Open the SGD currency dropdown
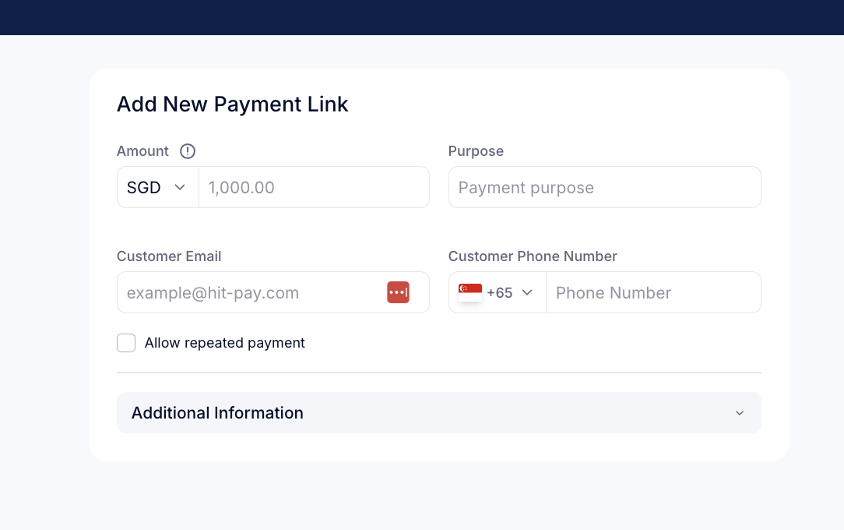Screen dimensions: 844x530 (x=158, y=187)
